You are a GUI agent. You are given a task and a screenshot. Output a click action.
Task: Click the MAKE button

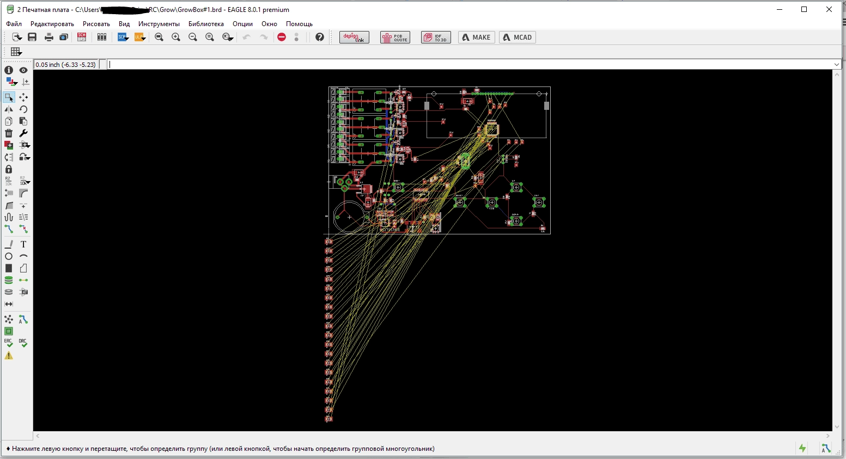coord(477,37)
